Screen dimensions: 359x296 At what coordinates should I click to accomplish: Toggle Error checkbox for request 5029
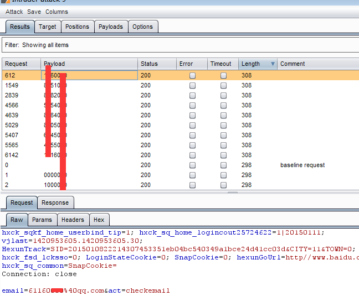click(x=193, y=125)
